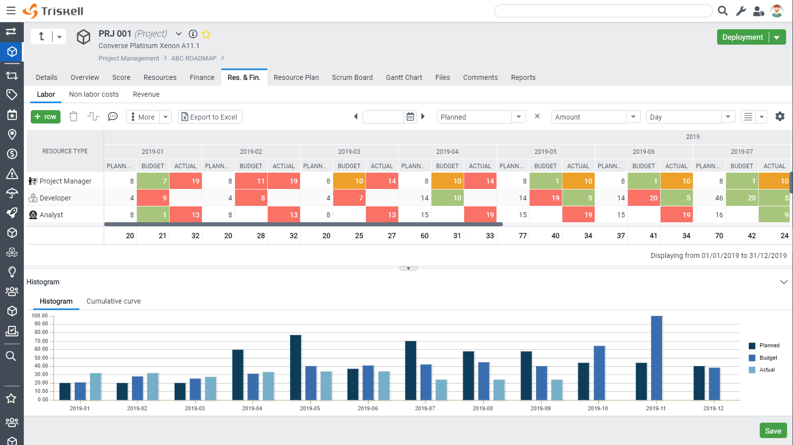The height and width of the screenshot is (445, 793).
Task: Click the Export to Excel button
Action: 210,117
